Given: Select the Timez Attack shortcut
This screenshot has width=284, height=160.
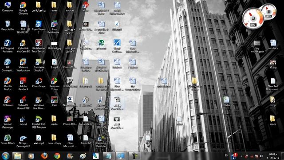Looking at the screenshot, I should (8, 140).
